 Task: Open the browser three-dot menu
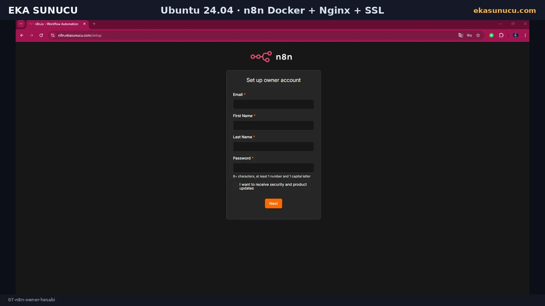point(525,35)
